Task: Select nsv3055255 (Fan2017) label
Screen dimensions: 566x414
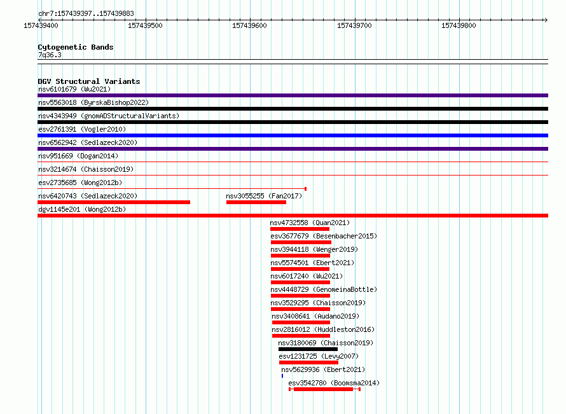Action: [264, 196]
